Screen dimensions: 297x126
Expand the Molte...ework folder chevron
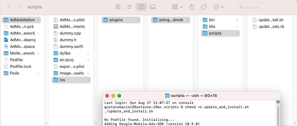click(x=39, y=53)
